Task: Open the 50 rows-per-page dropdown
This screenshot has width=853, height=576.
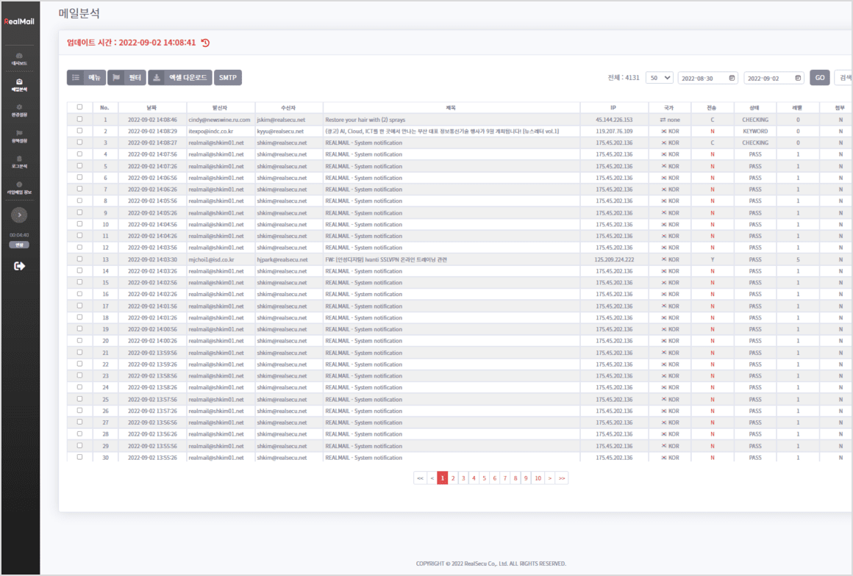Action: [659, 78]
